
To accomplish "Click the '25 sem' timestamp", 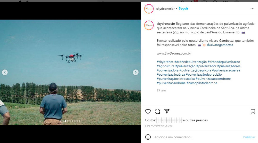I will click(161, 90).
